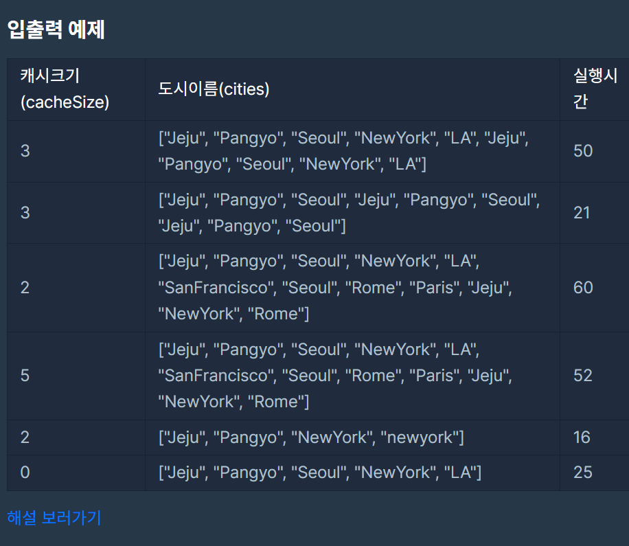The image size is (629, 546).
Task: Click the 입출력 예제 heading
Action: pos(56,30)
